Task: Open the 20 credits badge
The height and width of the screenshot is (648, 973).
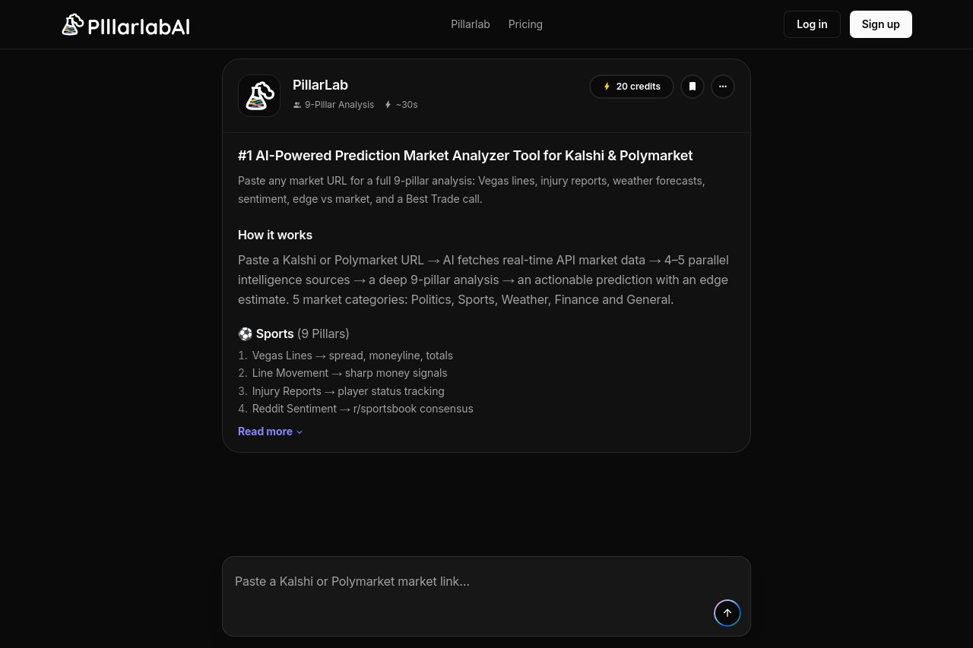Action: (x=632, y=87)
